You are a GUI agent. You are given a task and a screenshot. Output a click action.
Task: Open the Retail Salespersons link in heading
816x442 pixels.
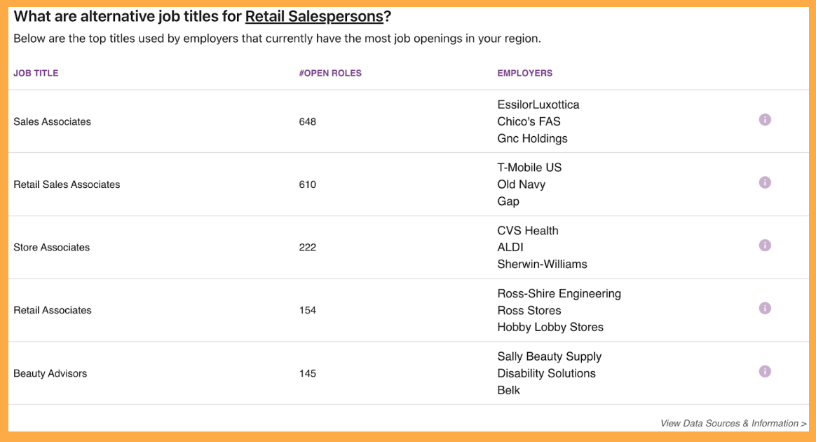pos(314,17)
